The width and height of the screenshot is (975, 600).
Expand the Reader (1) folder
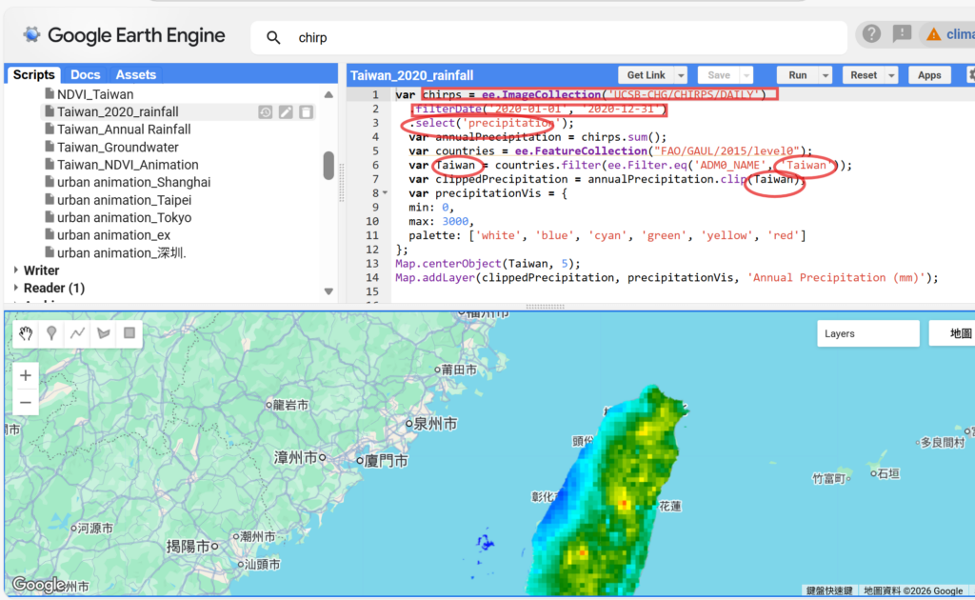click(x=16, y=288)
